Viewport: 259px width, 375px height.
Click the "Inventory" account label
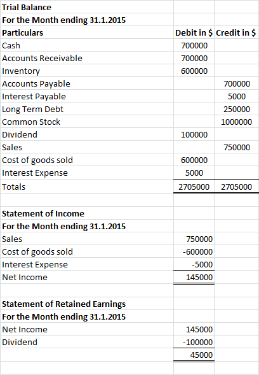(x=21, y=71)
